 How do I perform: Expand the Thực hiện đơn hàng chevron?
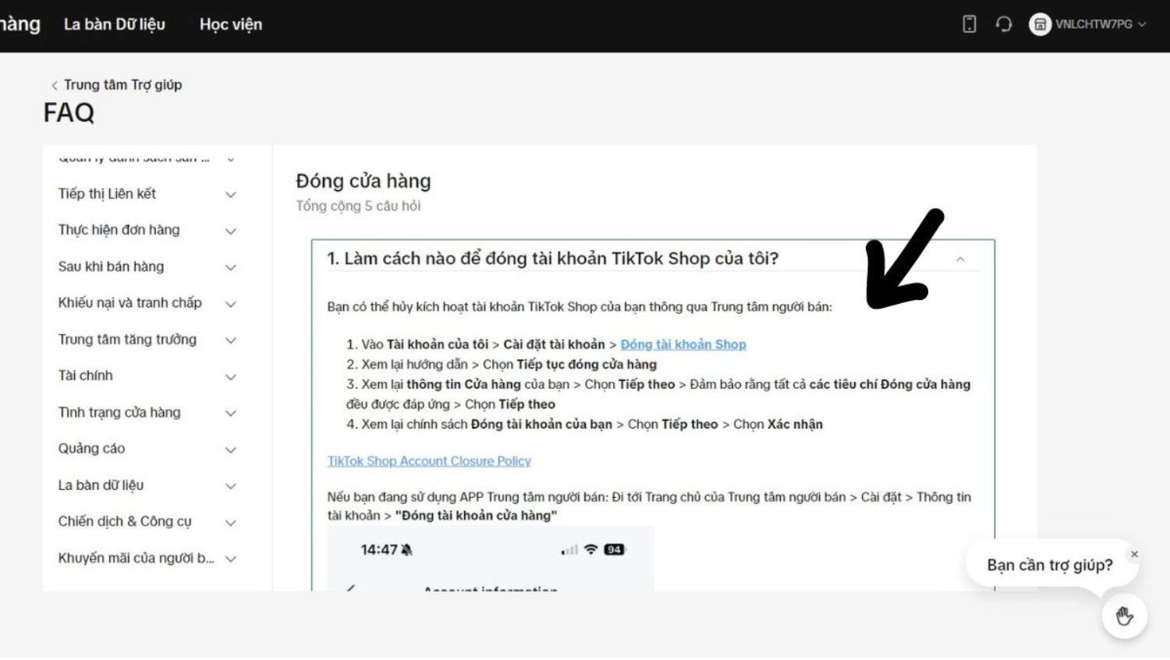pos(231,231)
